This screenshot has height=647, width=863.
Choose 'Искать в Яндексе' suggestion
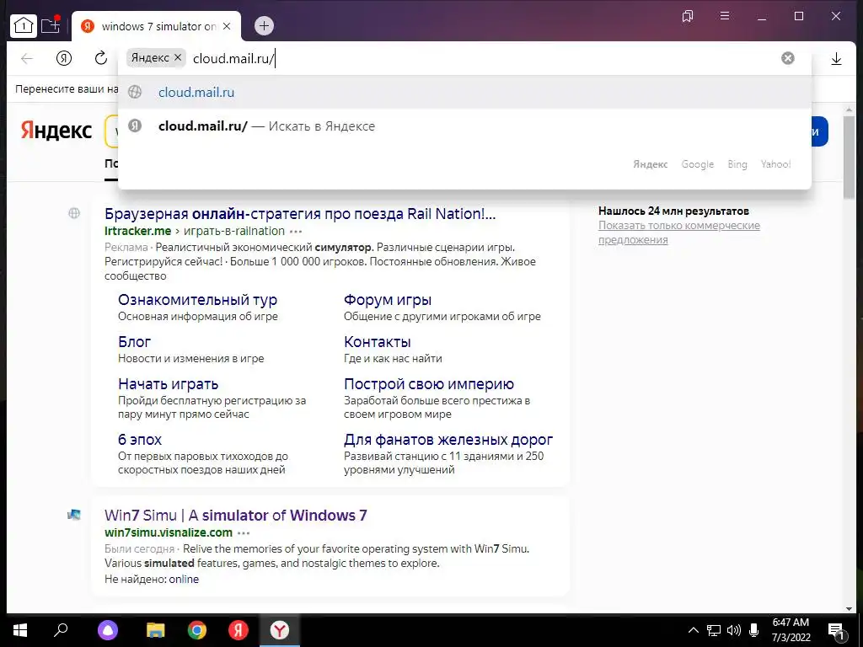pos(464,126)
